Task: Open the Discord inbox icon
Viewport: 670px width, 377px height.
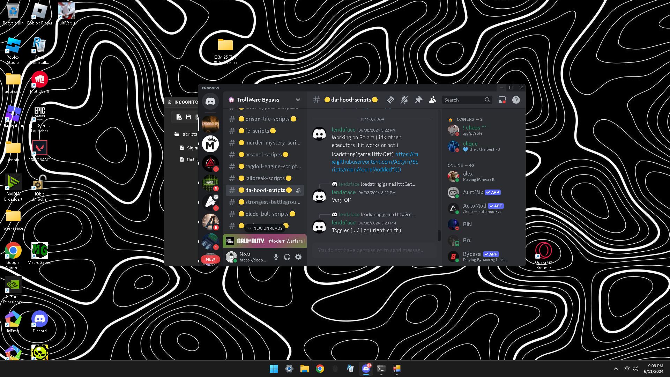Action: point(502,100)
